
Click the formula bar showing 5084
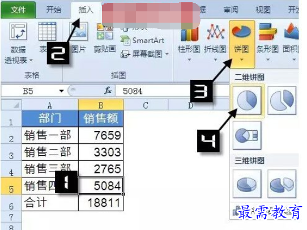172,91
